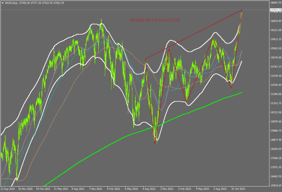
Task: Click the 27051.35 price axis label
Action: [x=276, y=167]
